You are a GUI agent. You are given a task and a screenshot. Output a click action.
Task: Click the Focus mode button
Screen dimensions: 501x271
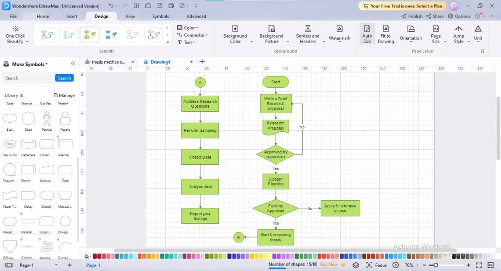coord(376,265)
